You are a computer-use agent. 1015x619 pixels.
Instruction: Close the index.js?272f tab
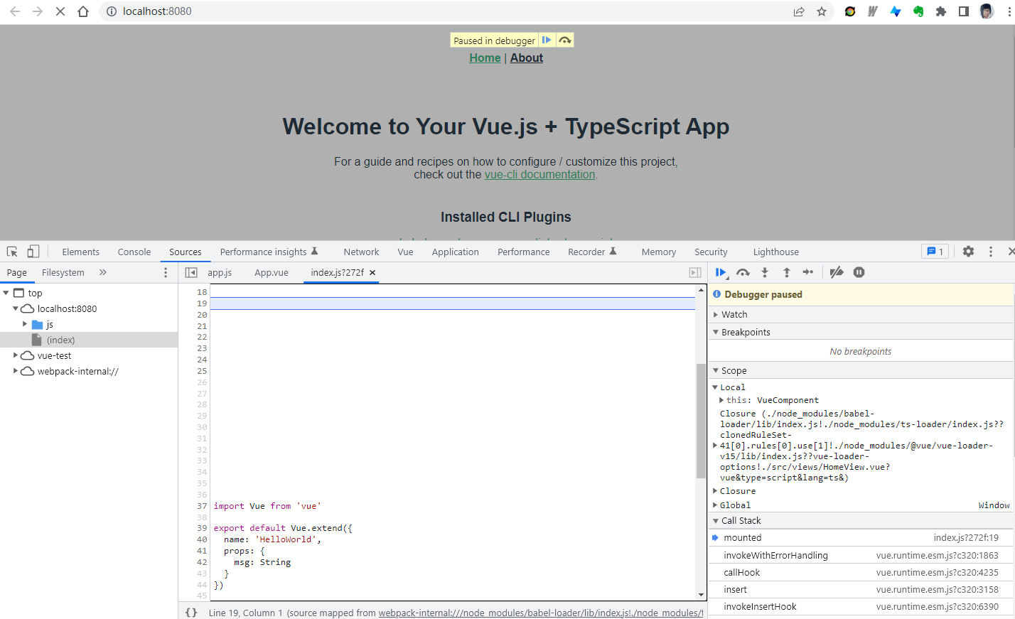pos(372,272)
